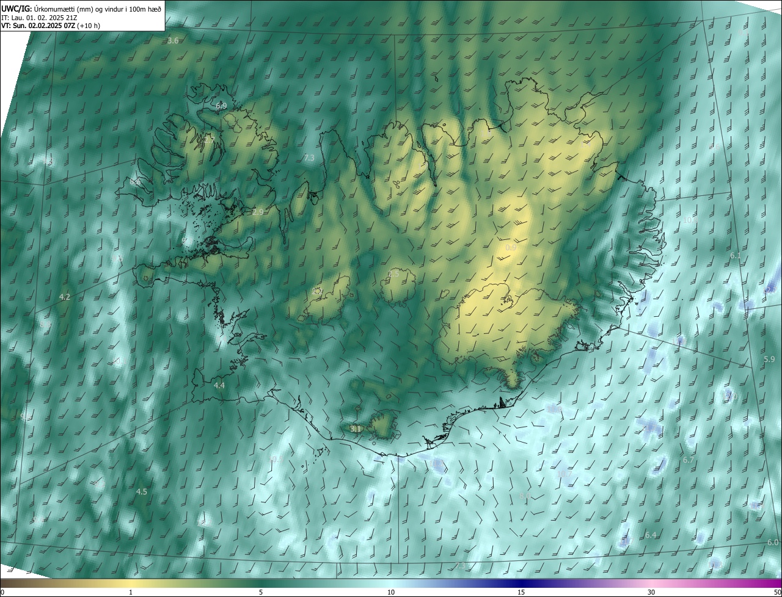
Task: Click the 30 tick on color scale
Action: point(651,592)
